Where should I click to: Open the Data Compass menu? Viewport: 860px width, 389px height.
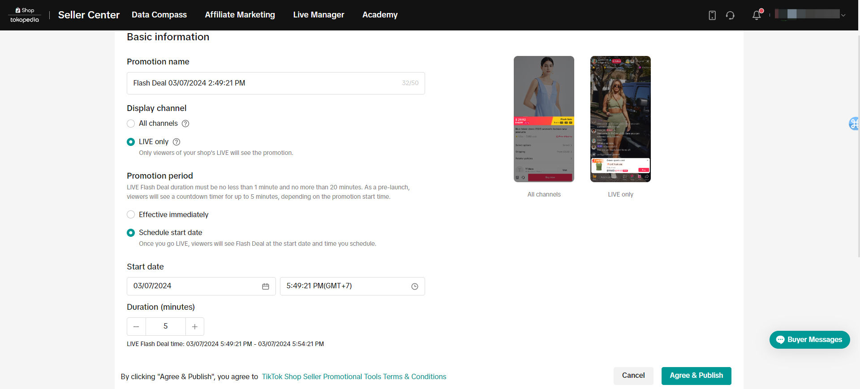coord(159,15)
